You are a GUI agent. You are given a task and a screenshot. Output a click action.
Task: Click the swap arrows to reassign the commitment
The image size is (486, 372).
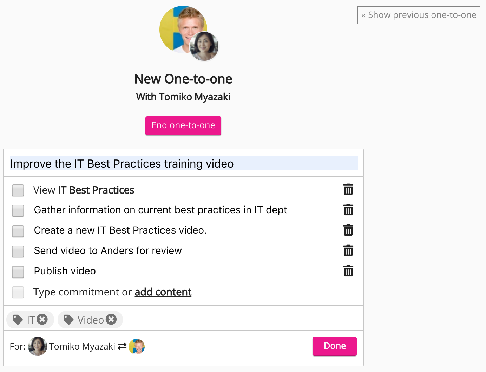[123, 346]
